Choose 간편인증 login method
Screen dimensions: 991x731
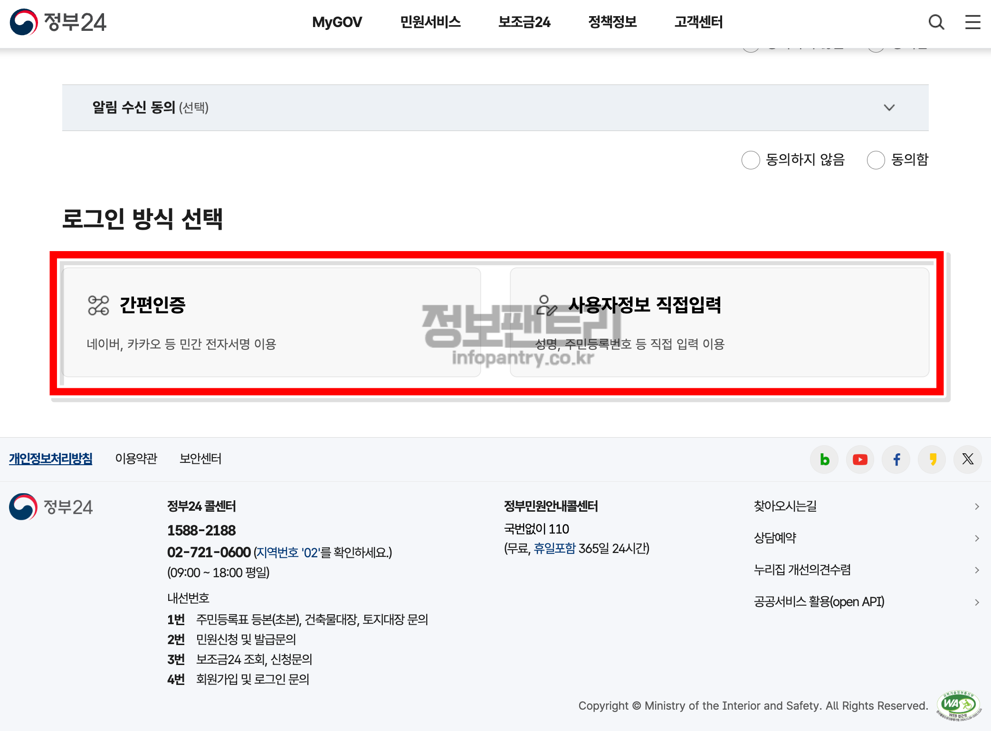(271, 322)
